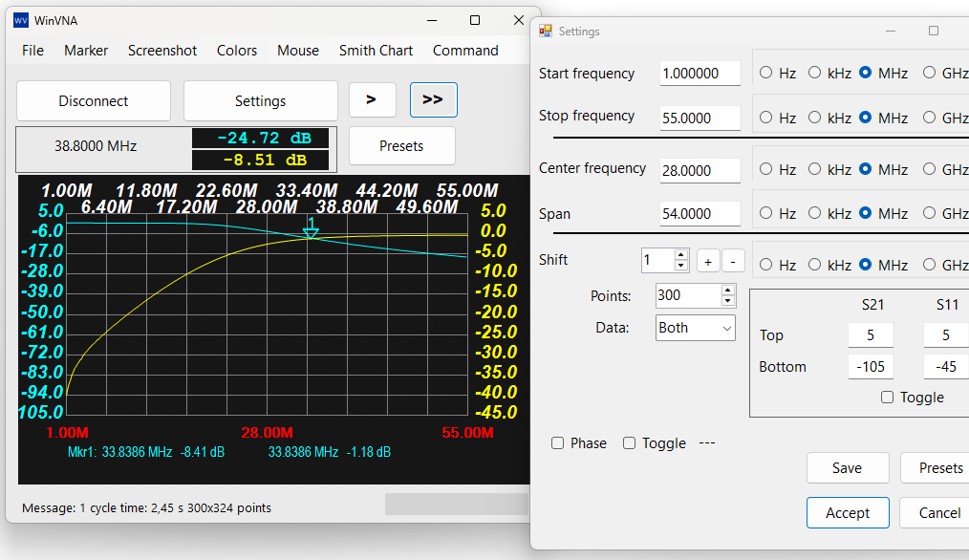Select GHz unit for Start frequency
The width and height of the screenshot is (969, 560).
point(932,73)
